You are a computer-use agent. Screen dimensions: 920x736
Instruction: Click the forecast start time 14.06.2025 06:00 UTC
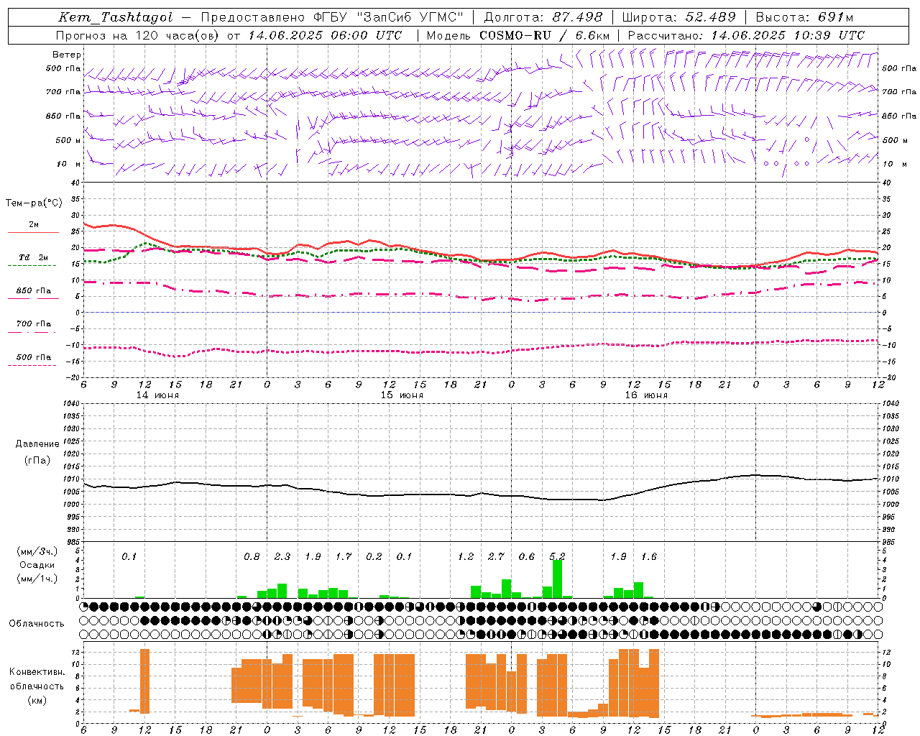pos(325,35)
